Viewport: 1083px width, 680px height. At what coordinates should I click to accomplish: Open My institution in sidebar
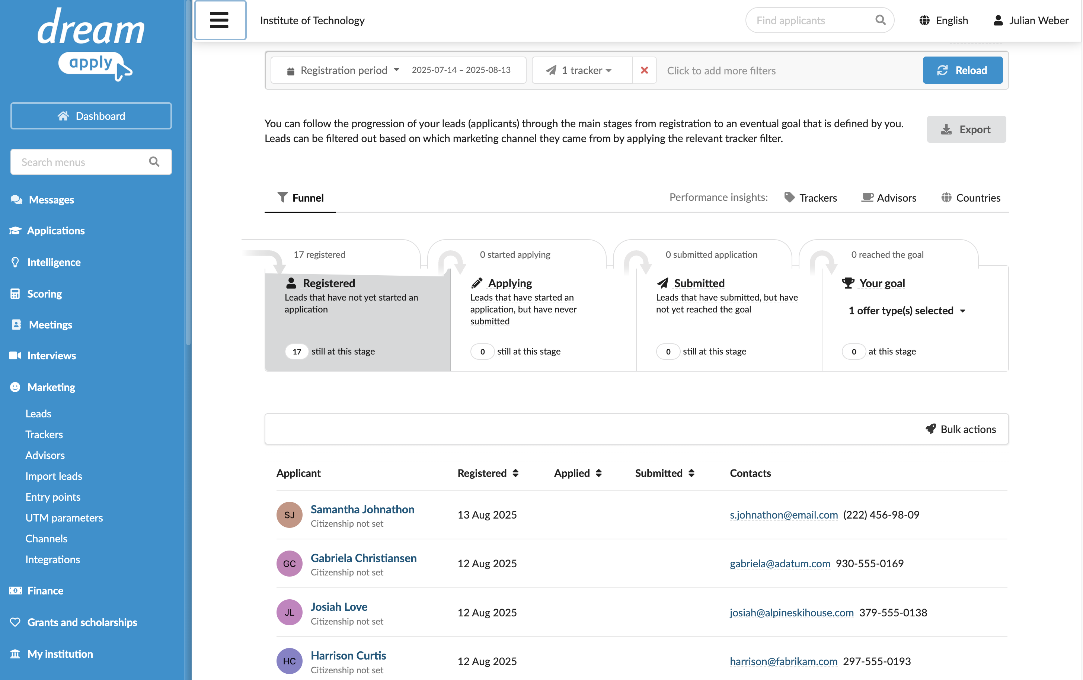(51, 654)
